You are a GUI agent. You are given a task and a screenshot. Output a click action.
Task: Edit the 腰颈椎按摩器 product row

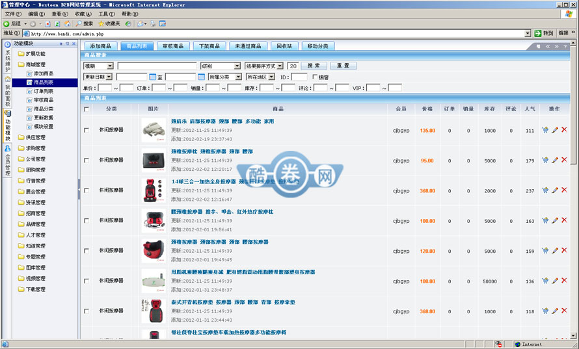(555, 220)
